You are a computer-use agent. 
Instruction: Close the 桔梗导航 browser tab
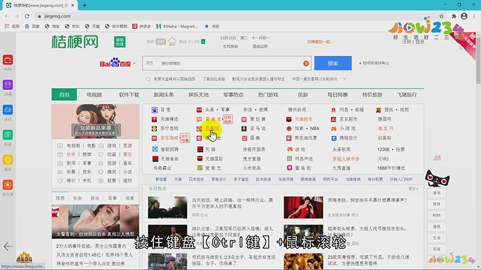[73, 5]
